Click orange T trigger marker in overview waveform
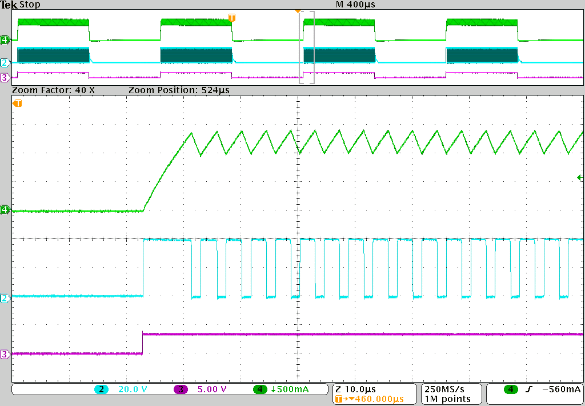Image resolution: width=585 pixels, height=406 pixels. pyautogui.click(x=231, y=18)
